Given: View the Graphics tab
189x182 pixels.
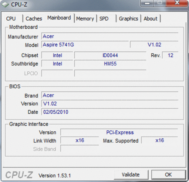Looking at the screenshot, I should pos(129,19).
